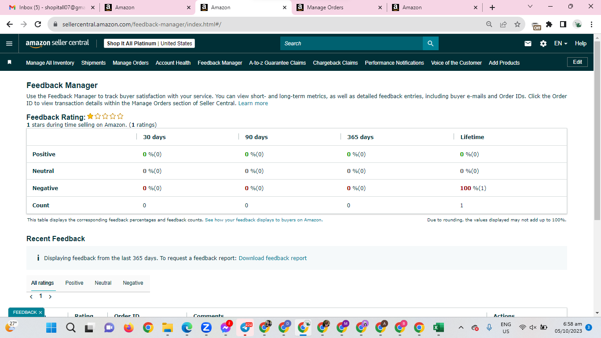Open Manage All Inventory in the navigation bar
The width and height of the screenshot is (601, 338).
point(50,63)
